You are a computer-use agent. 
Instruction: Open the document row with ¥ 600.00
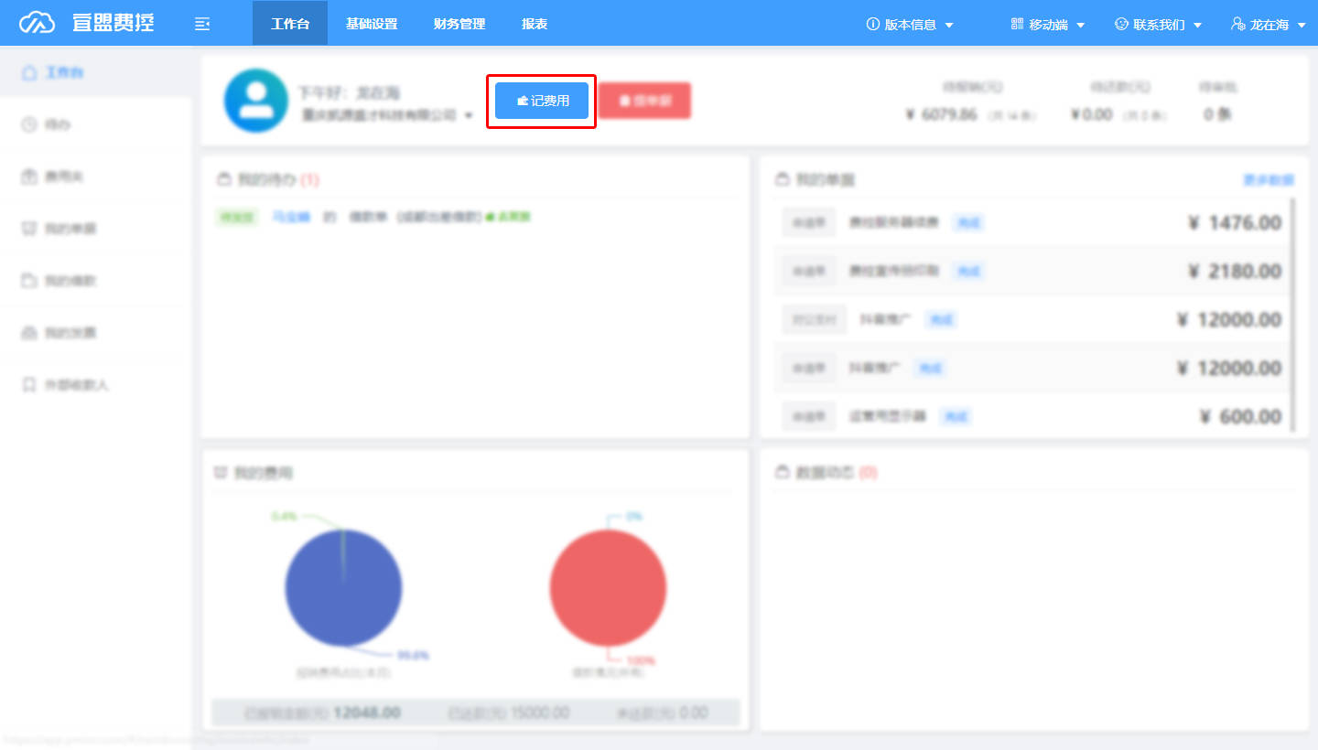tap(1032, 416)
